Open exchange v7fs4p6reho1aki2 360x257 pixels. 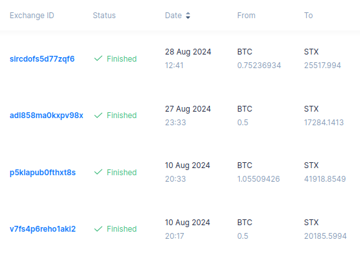tap(42, 229)
